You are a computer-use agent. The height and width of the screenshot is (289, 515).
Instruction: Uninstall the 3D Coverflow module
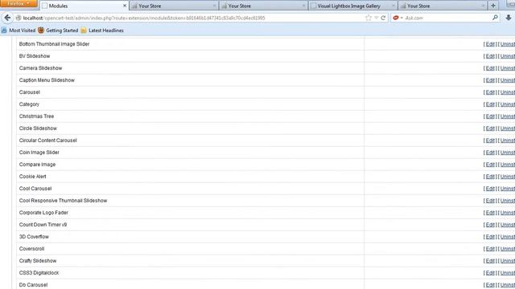[x=508, y=237]
